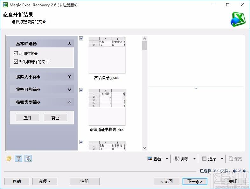Select the 产品信息(1).xls thumbnail

[x=107, y=55]
